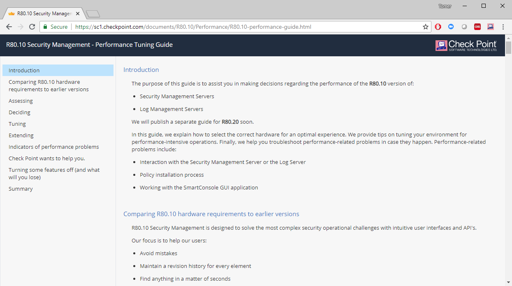Go to the Deciding section
This screenshot has width=512, height=286.
click(19, 112)
